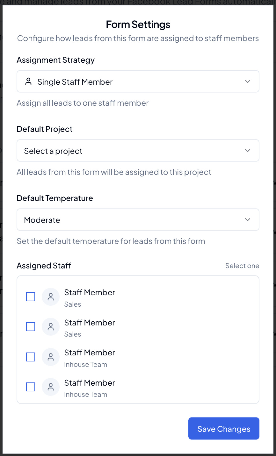Click the avatar icon of the last Inhouse Team member
The height and width of the screenshot is (456, 276).
click(x=50, y=387)
